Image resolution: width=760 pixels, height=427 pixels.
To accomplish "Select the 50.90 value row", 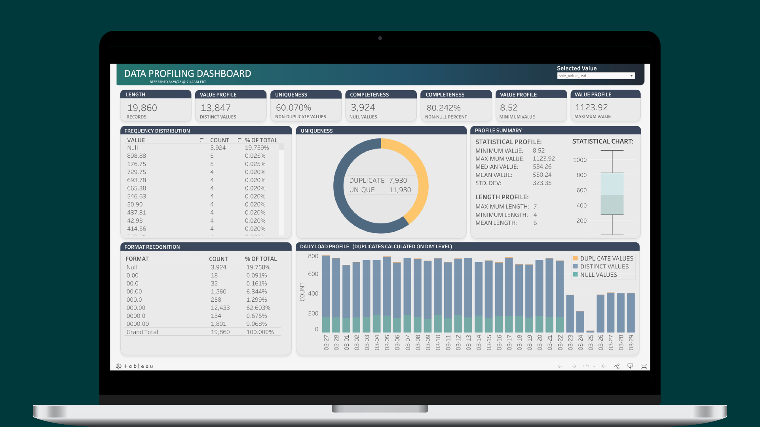I will coord(202,204).
